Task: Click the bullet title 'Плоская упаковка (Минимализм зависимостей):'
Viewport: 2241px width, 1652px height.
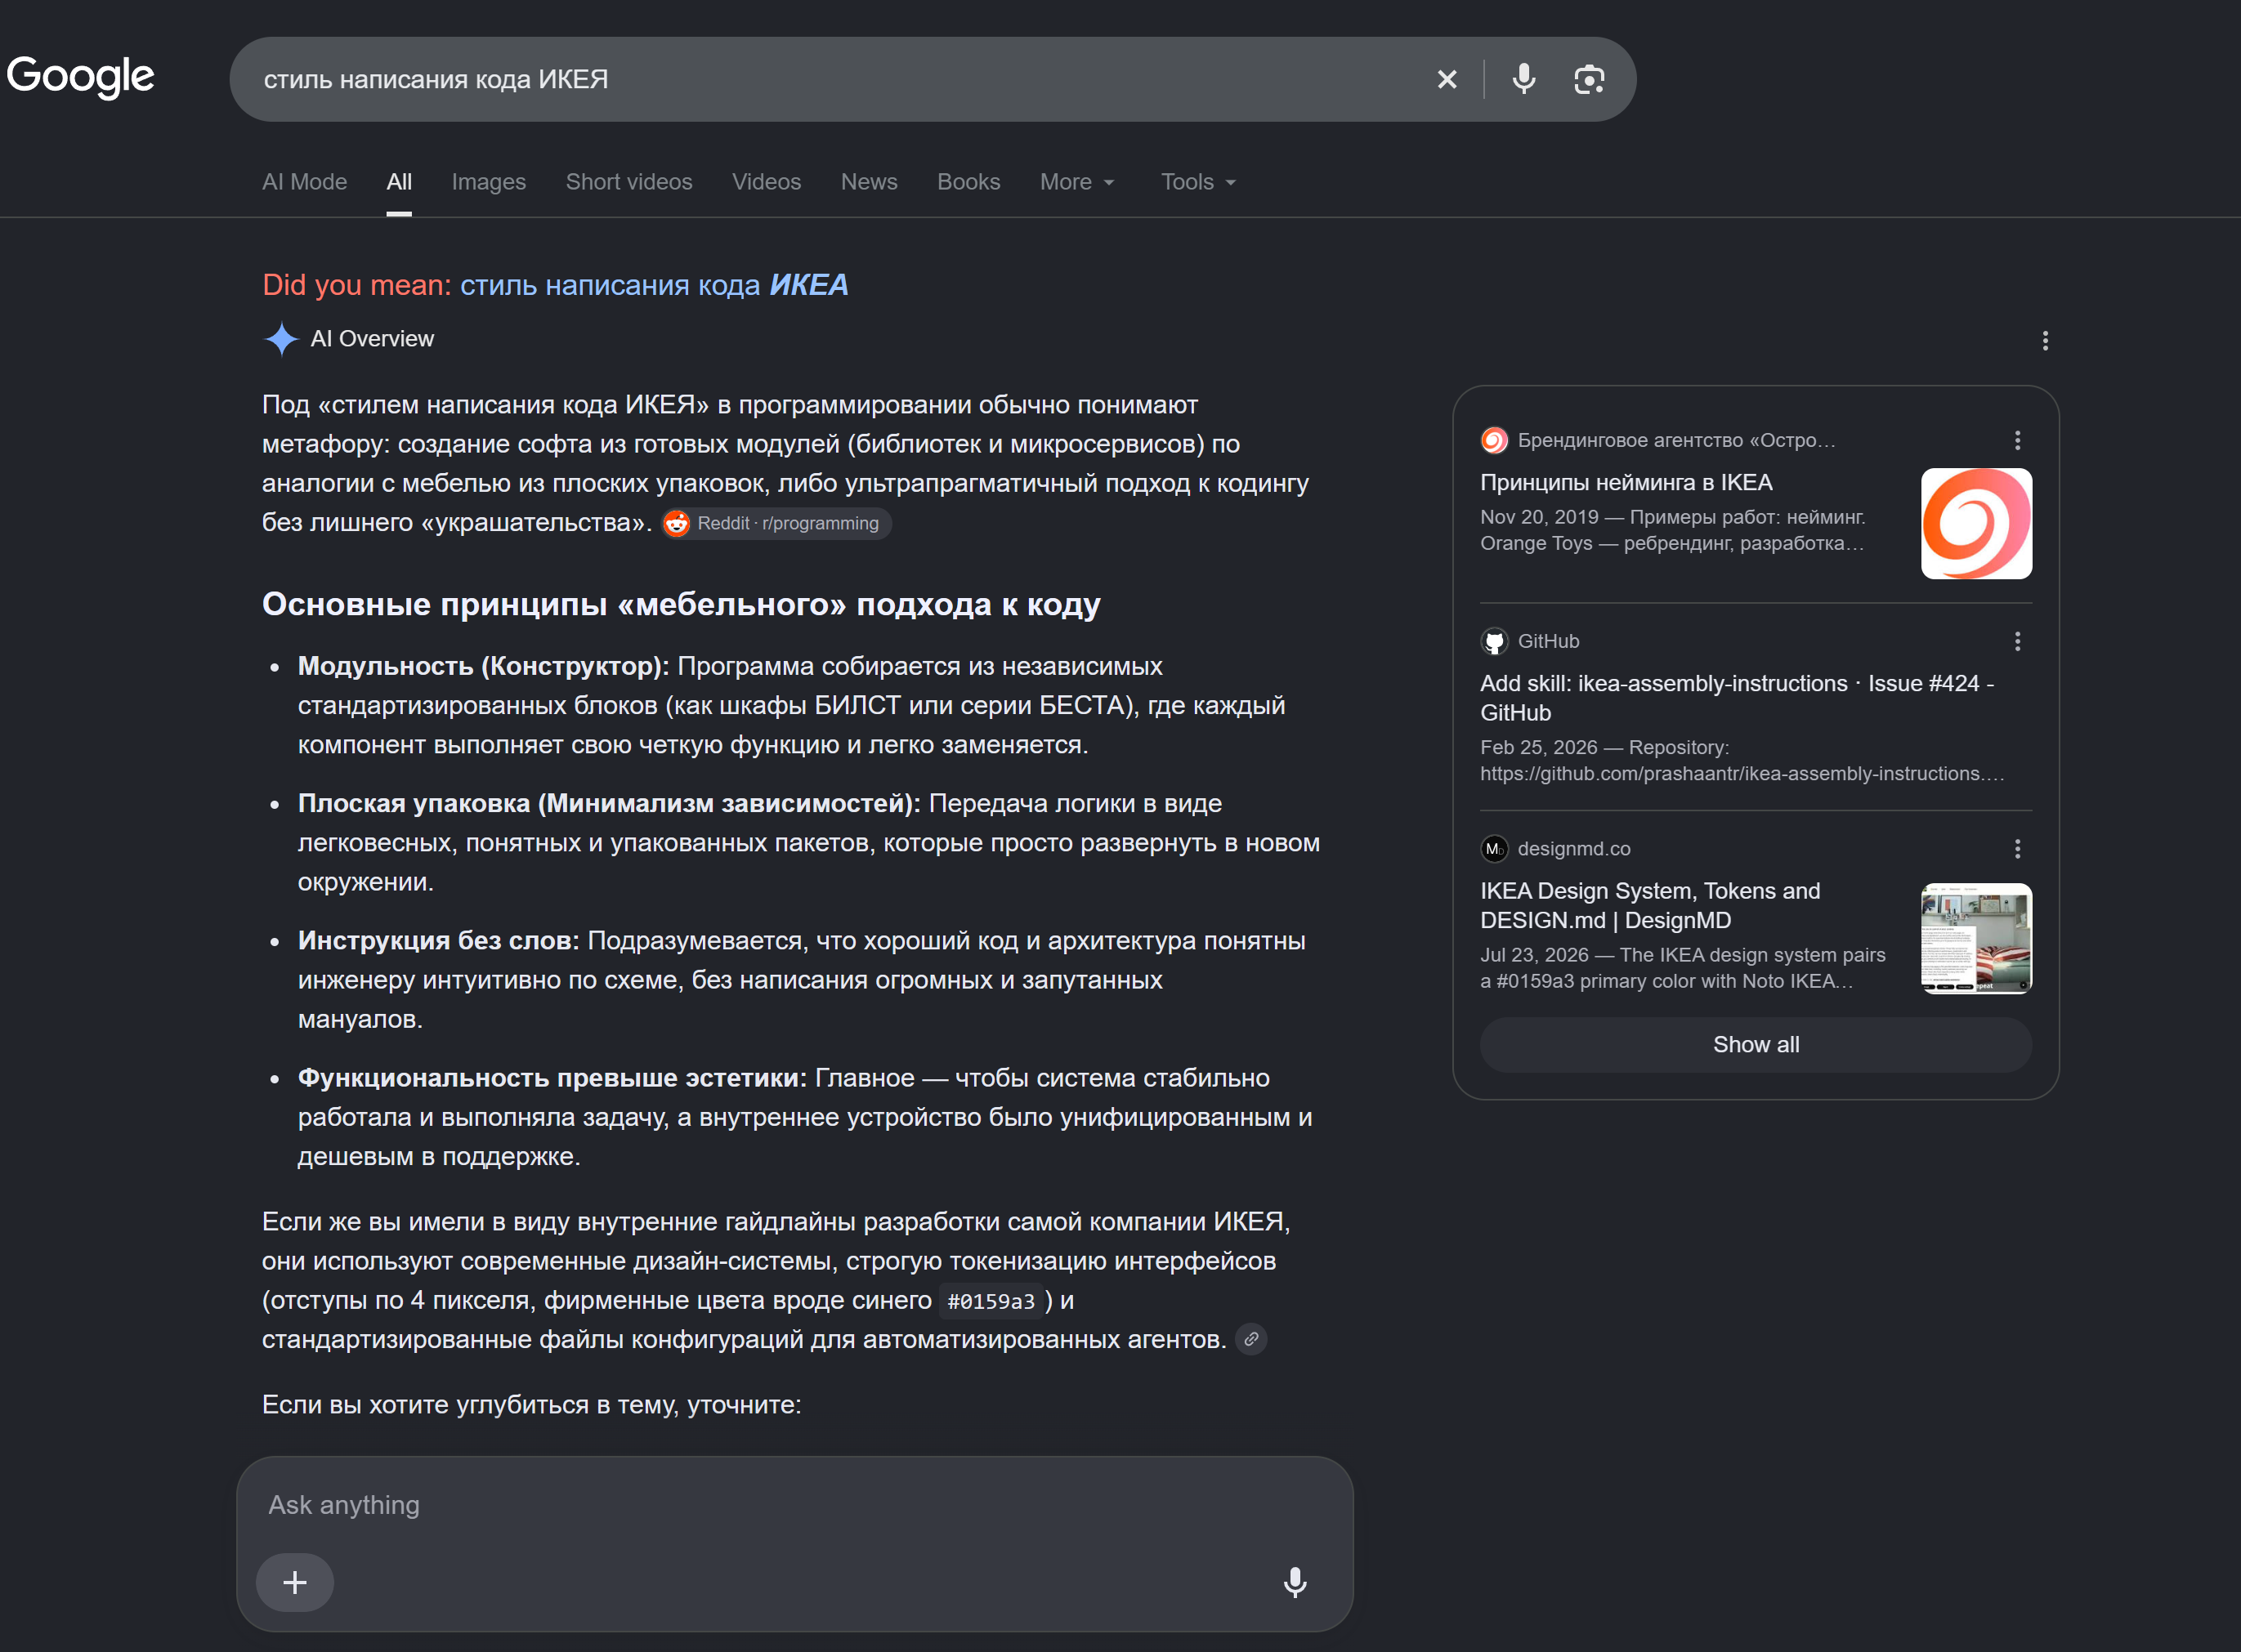Action: [x=608, y=804]
